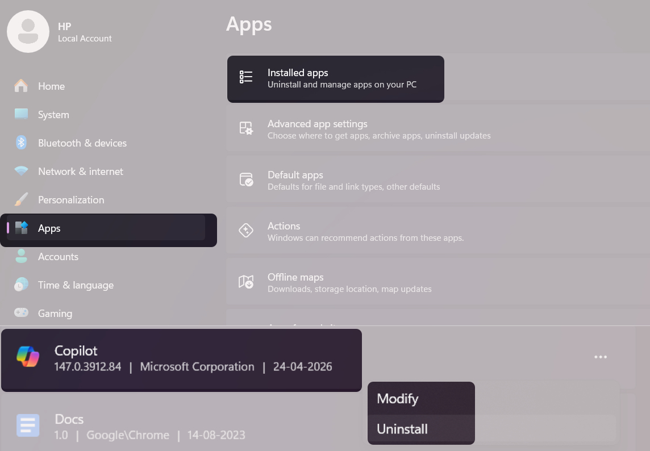Select the Home icon in the sidebar

[21, 86]
